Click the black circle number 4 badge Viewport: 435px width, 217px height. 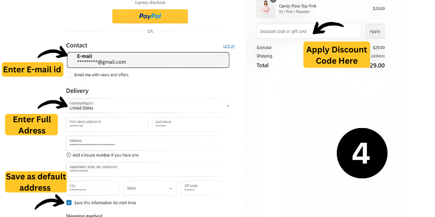(362, 153)
